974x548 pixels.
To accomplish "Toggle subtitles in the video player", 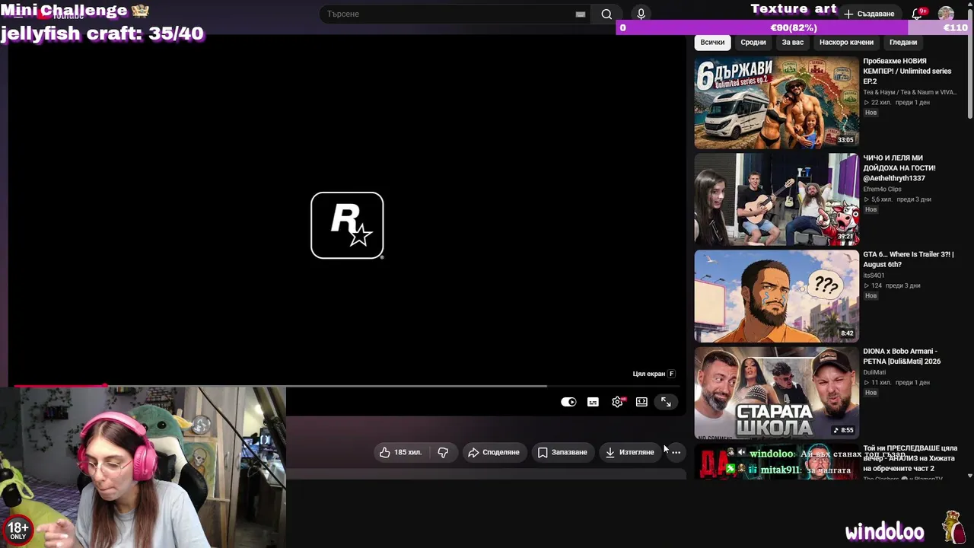I will [593, 402].
